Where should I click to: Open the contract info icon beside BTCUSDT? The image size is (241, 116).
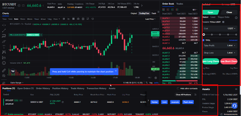[x=23, y=6]
